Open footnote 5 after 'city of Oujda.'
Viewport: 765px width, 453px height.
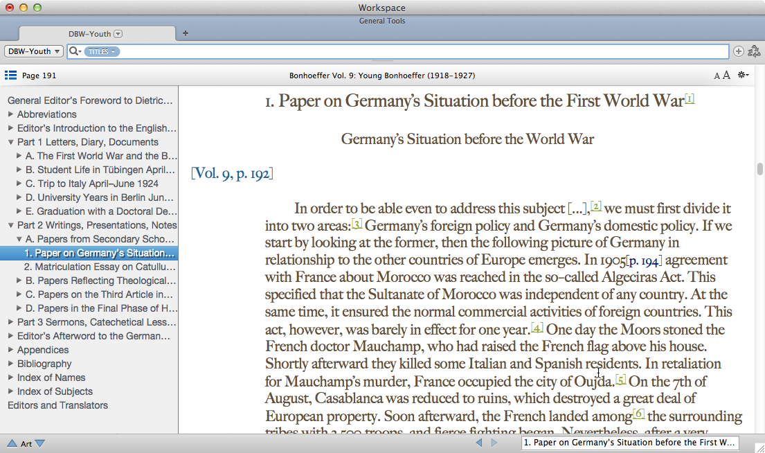point(620,380)
